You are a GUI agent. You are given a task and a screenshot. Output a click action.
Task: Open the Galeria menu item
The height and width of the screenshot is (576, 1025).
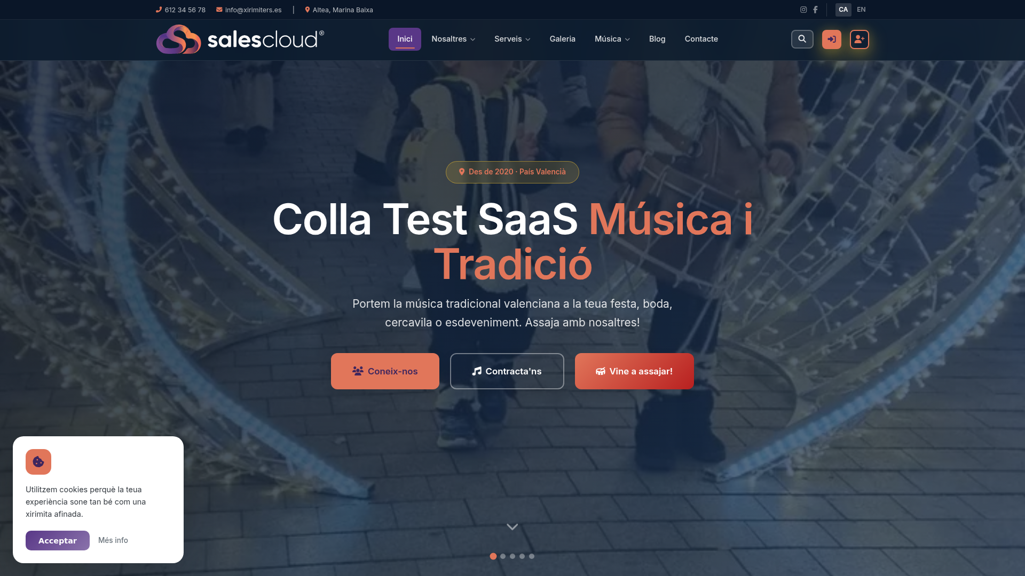562,39
